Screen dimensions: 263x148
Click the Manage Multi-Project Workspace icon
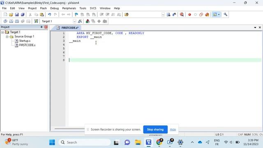93,21
